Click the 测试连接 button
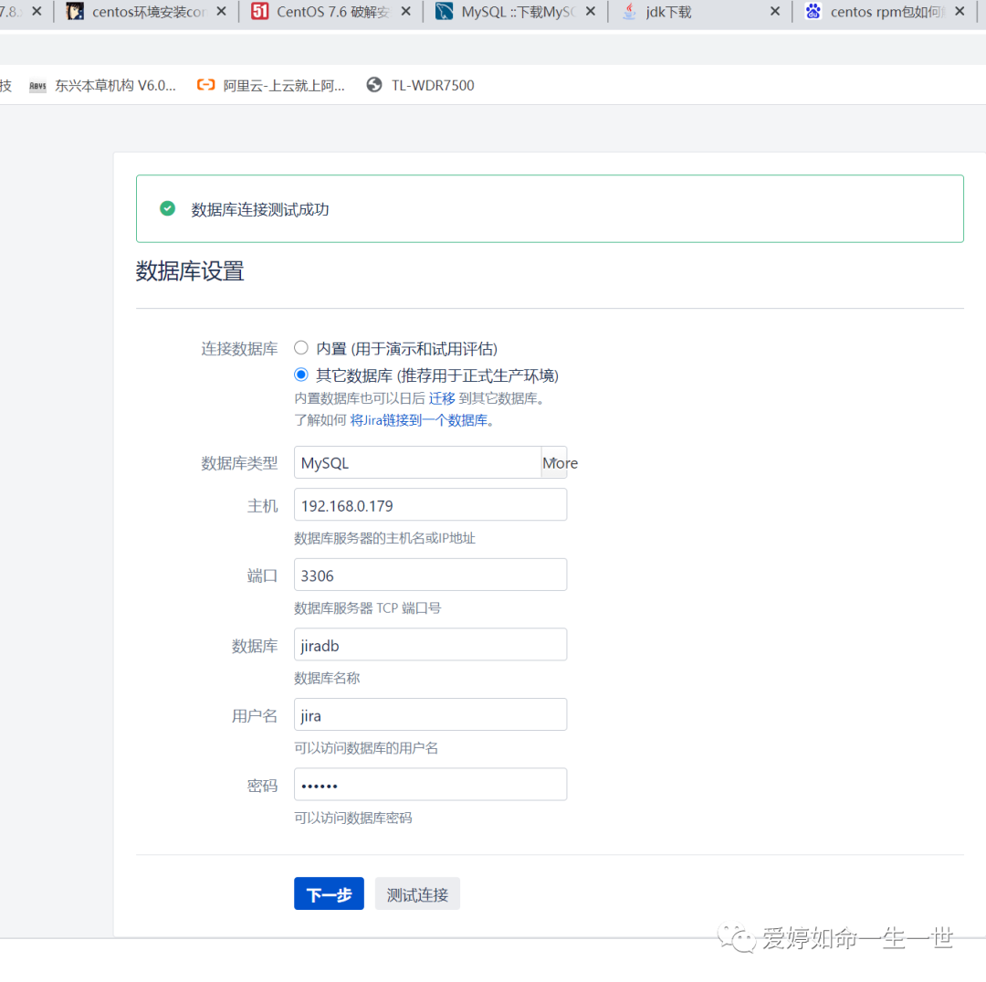 (417, 893)
